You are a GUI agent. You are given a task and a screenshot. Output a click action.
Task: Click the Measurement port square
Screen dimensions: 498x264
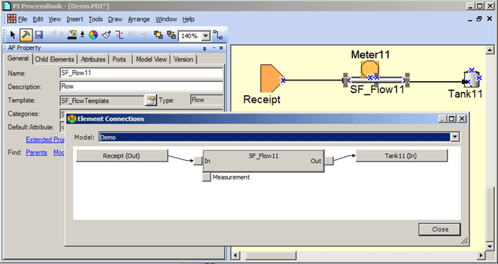[207, 177]
